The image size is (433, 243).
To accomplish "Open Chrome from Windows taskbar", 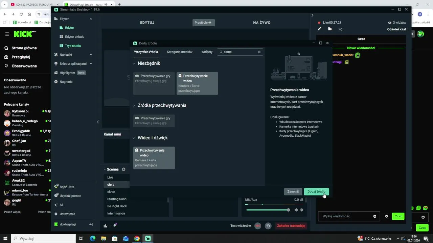I will tap(137, 239).
